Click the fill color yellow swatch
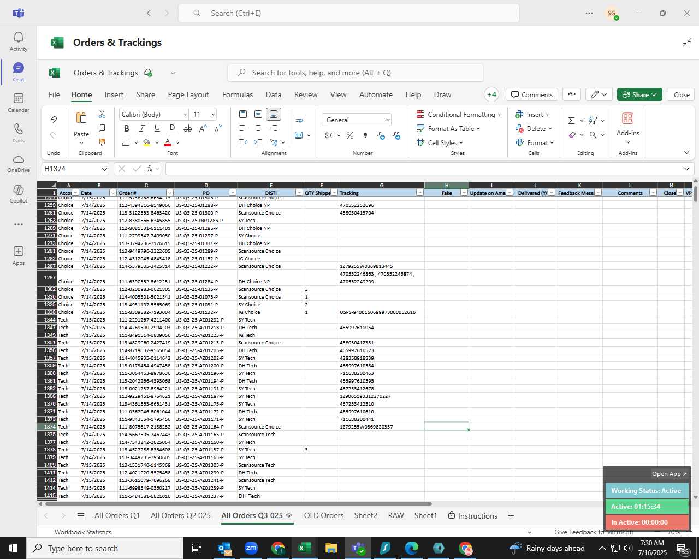 click(146, 142)
